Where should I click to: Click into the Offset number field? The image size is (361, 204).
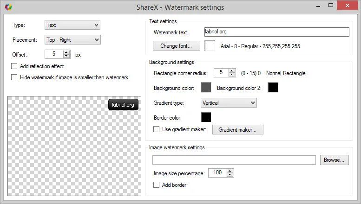pyautogui.click(x=53, y=54)
